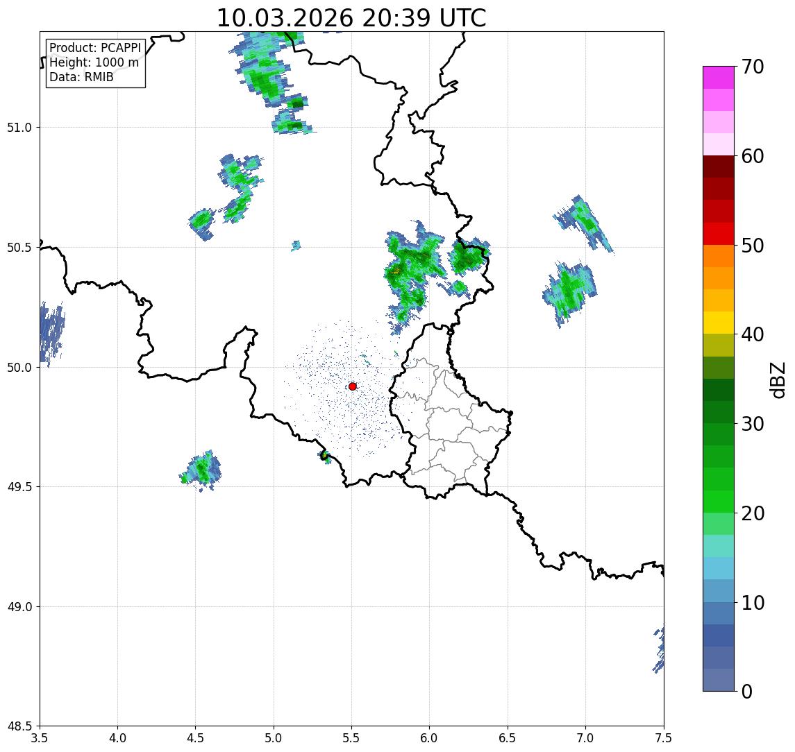Click the longitude axis label 5.0
Screen dimensions: 795x752
click(274, 737)
